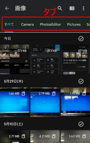Open the 2.71 MB photo
The width and height of the screenshot is (90, 143).
pyautogui.click(x=15, y=136)
